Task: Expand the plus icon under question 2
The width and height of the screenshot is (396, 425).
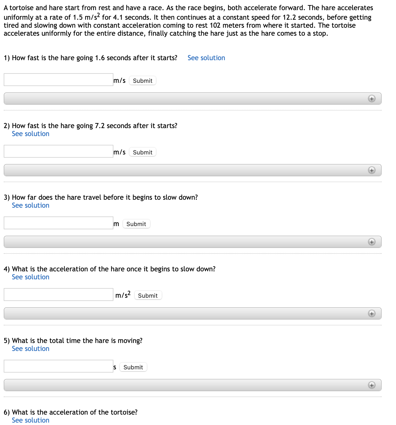Action: click(x=372, y=170)
